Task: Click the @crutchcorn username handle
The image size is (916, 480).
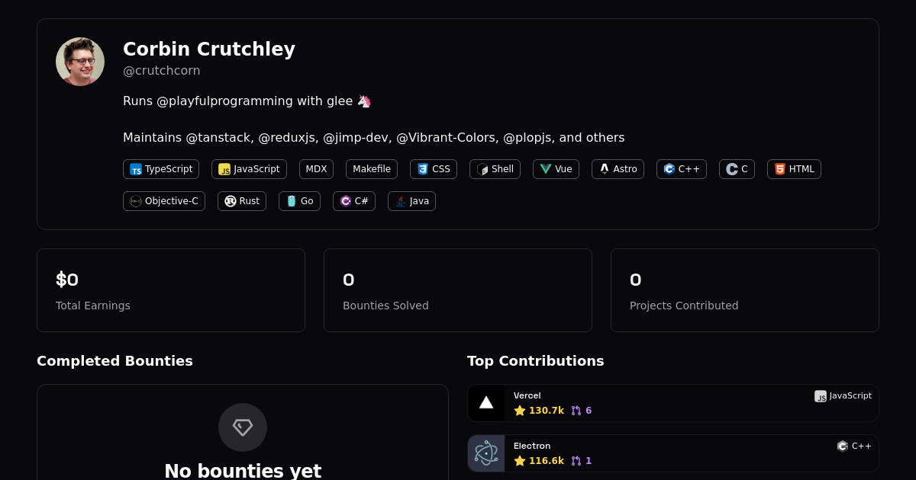Action: [162, 71]
